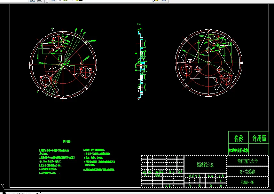Viewport: 274px width, 194px height.
Task: Pick the A-A section label above middle view
Action: click(139, 24)
